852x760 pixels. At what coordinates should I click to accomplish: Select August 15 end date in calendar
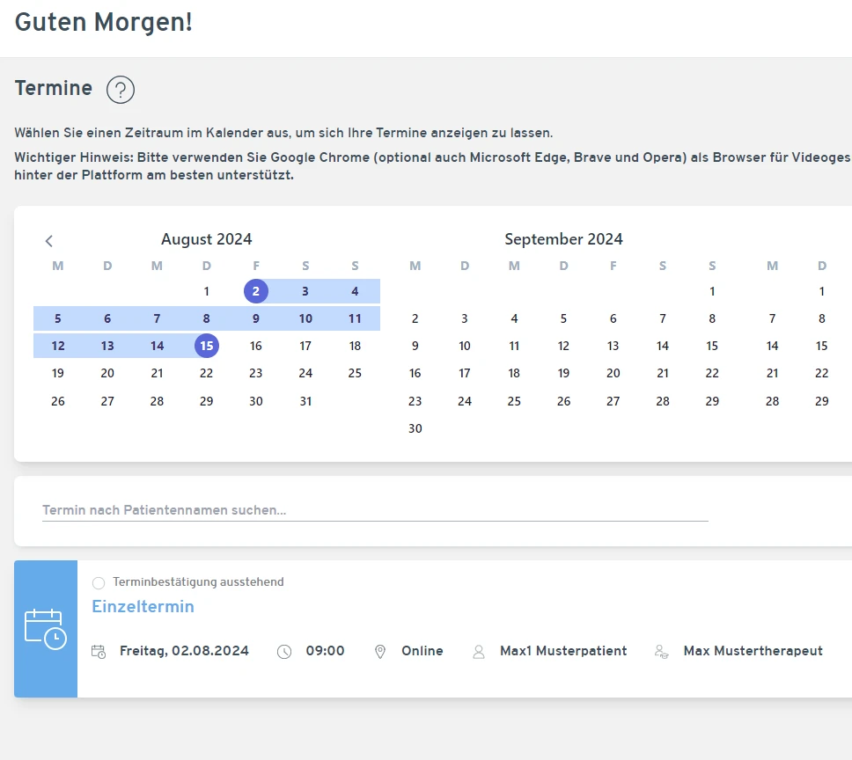207,347
